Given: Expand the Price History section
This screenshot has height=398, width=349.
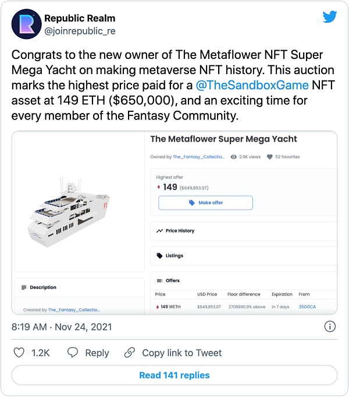Looking at the screenshot, I should click(243, 231).
